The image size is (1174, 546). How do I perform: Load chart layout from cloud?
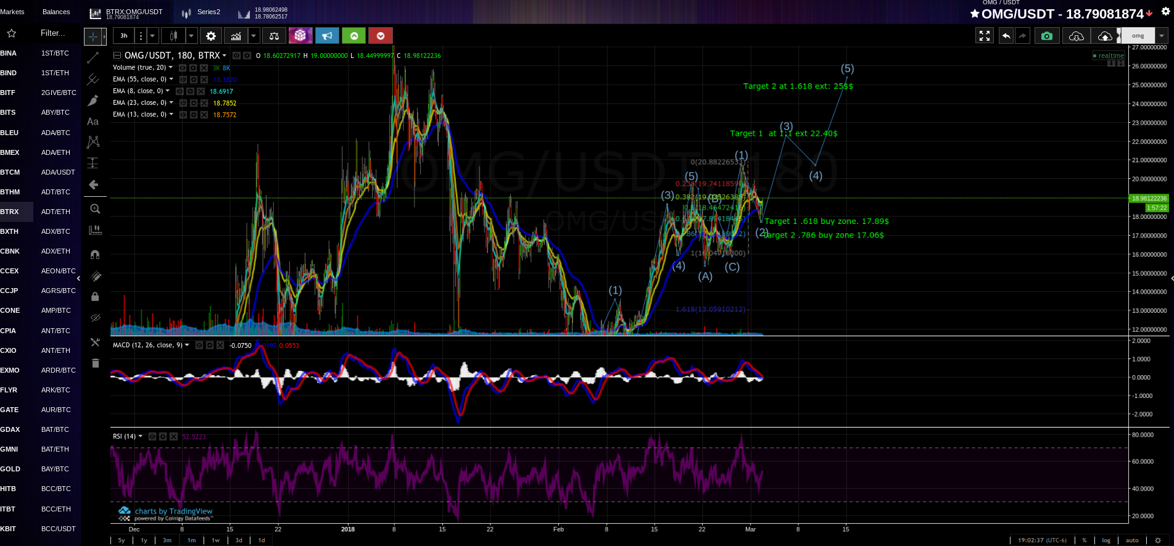[x=1076, y=36]
